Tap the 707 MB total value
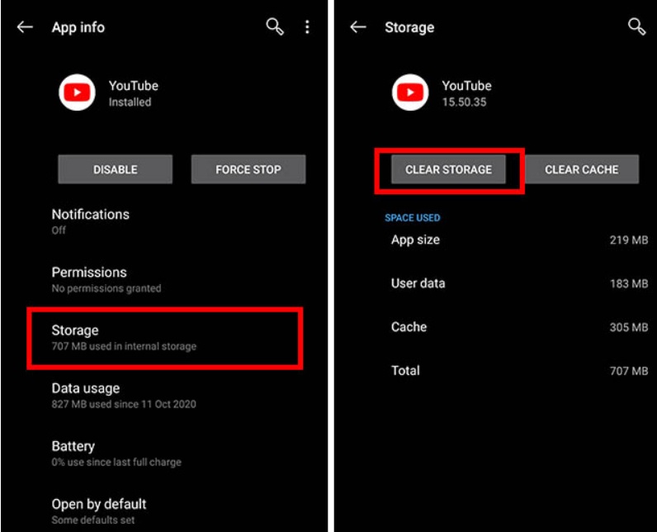This screenshot has width=657, height=532. coord(629,371)
